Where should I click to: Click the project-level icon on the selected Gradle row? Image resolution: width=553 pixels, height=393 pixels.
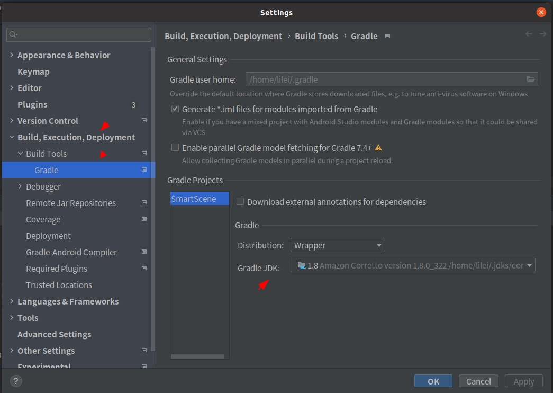144,170
